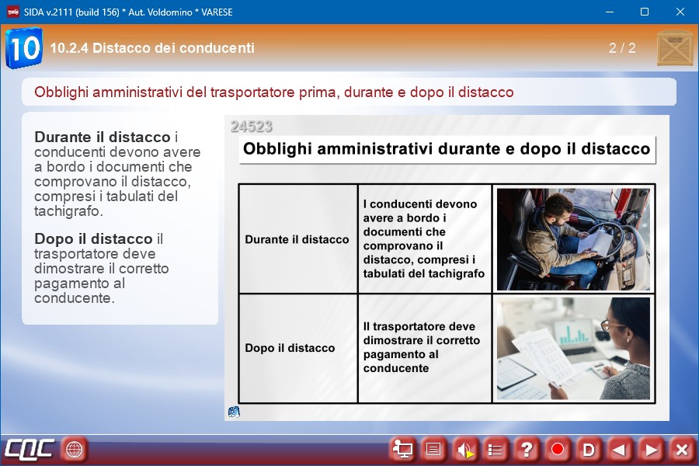This screenshot has width=699, height=466.
Task: Close the lesson with the X button
Action: coord(681,449)
